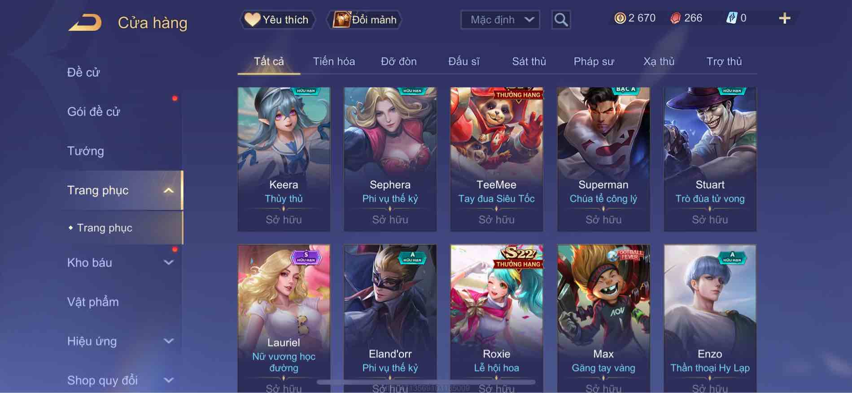Select the Superman Chúa tể công lý skin card
The image size is (852, 393).
tap(603, 159)
